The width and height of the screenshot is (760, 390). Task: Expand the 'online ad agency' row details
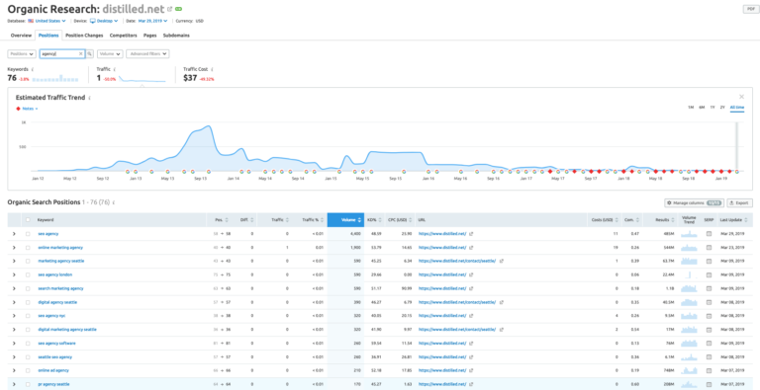(x=14, y=370)
